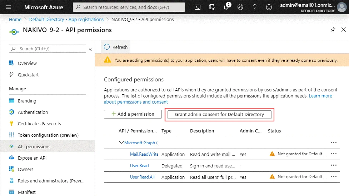This screenshot has width=349, height=196.
Task: Open more options for User.Read row
Action: [334, 165]
